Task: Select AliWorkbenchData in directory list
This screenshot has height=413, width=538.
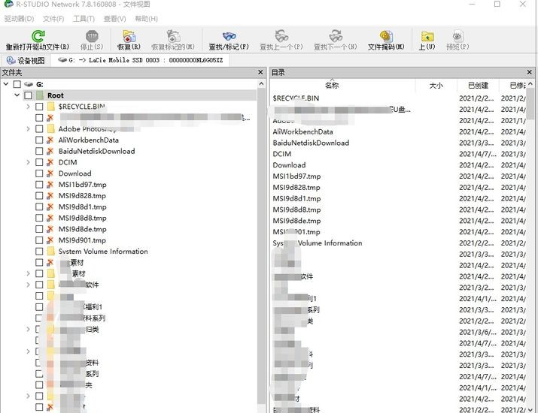Action: (x=302, y=131)
